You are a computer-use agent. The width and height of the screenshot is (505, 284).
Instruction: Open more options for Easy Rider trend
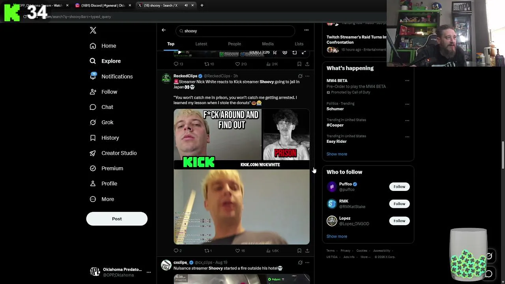[407, 137]
